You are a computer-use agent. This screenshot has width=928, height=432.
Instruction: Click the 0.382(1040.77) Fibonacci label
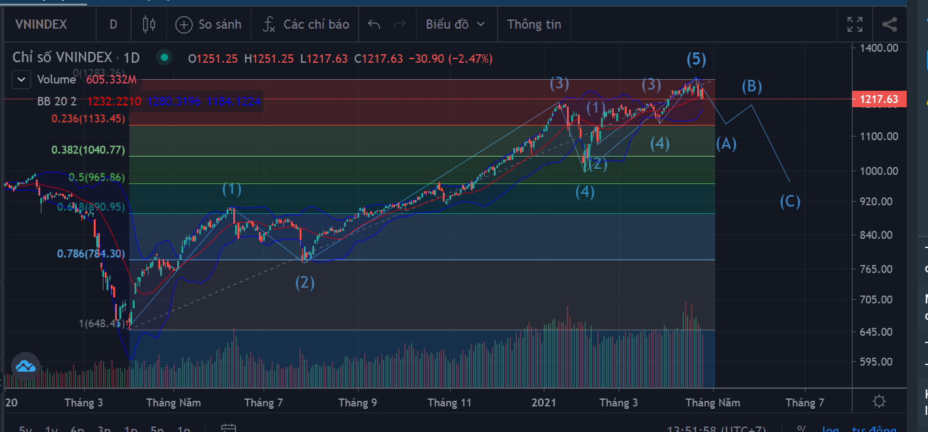(x=88, y=149)
